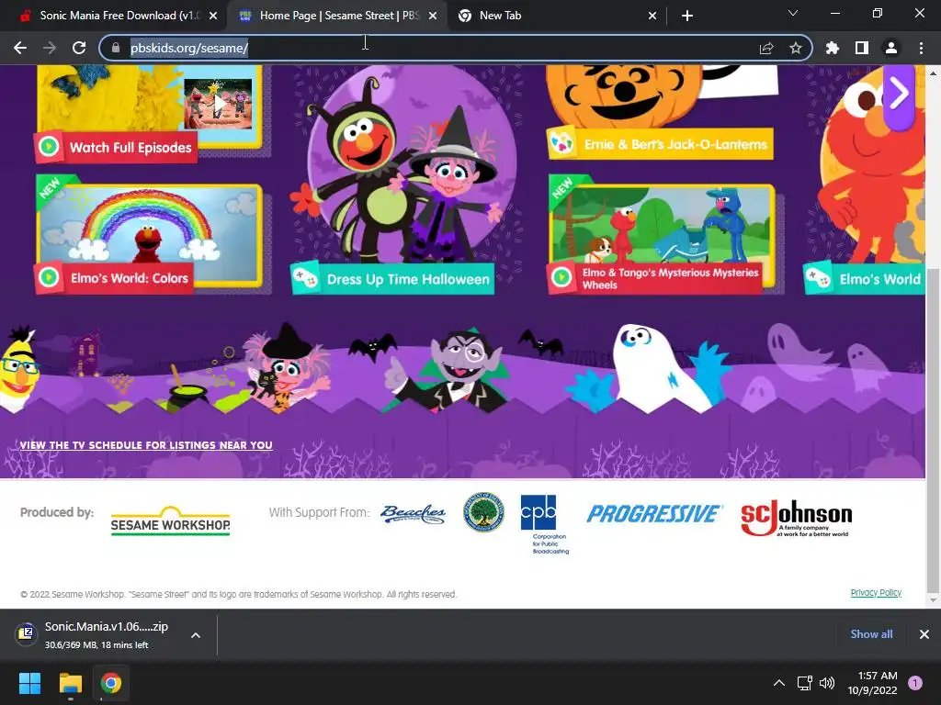Click play icon on Elmo's World: Colors
Viewport: 941px width, 705px height.
point(49,277)
